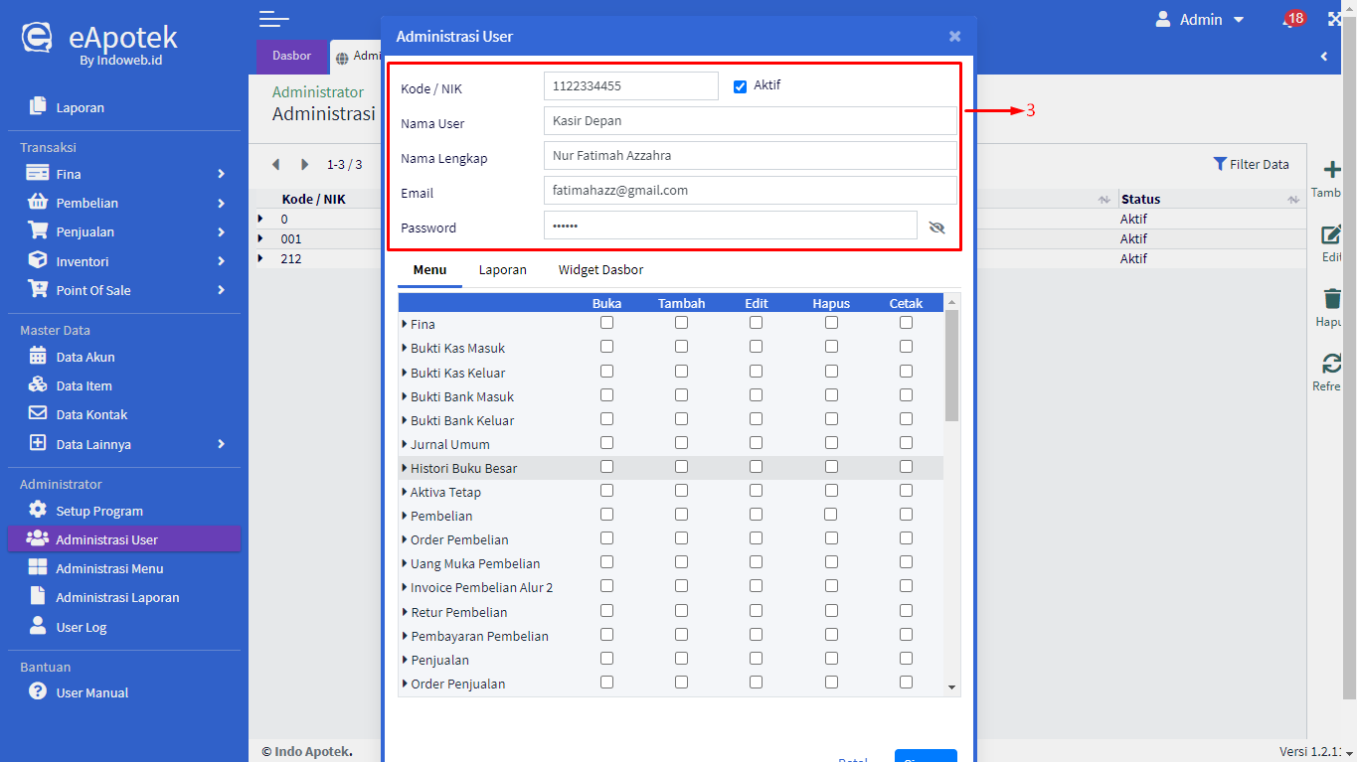Switch to the Laporan tab
This screenshot has height=762, width=1357.
coord(502,270)
